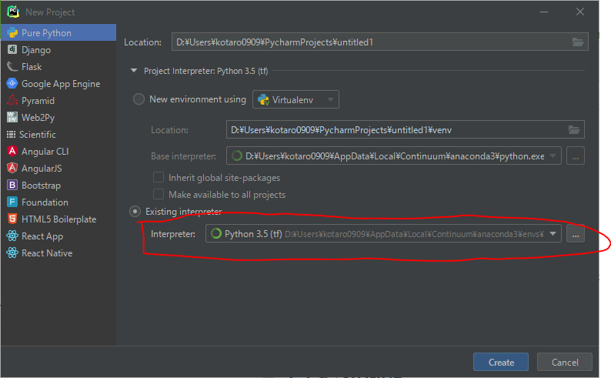The height and width of the screenshot is (378, 611).
Task: Choose HTML5 Boilerplate project type
Action: click(x=58, y=219)
